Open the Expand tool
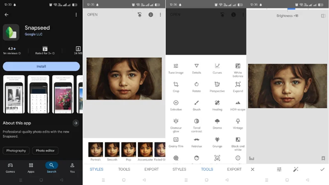Image resolution: width=329 pixels, height=185 pixels. (238, 87)
